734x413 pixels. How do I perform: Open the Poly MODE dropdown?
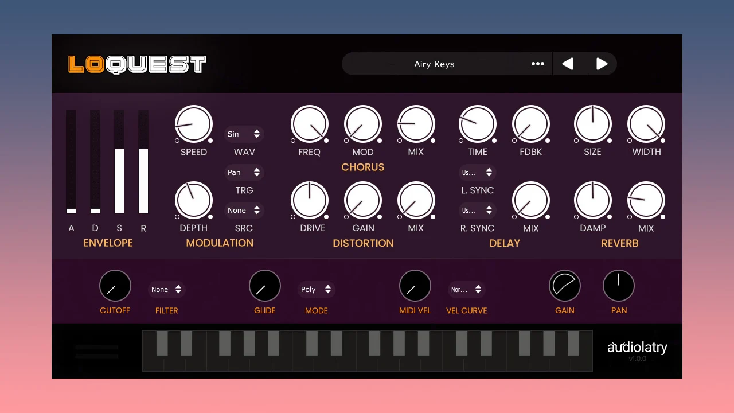(x=317, y=290)
